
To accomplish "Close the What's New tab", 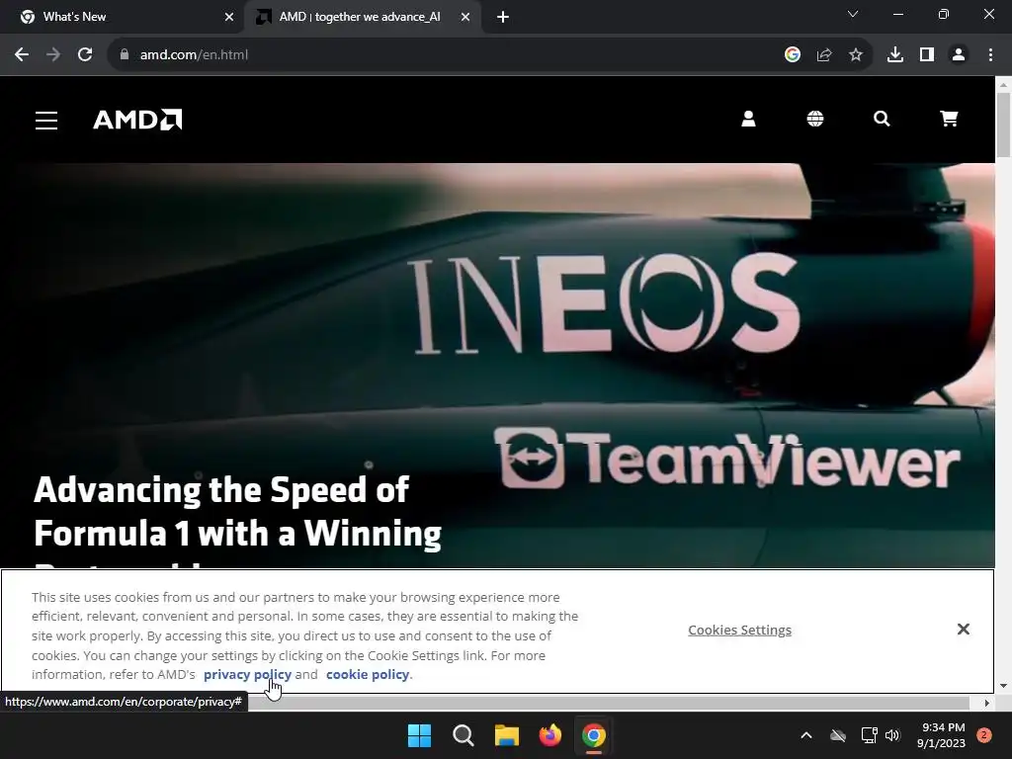I will pos(229,18).
